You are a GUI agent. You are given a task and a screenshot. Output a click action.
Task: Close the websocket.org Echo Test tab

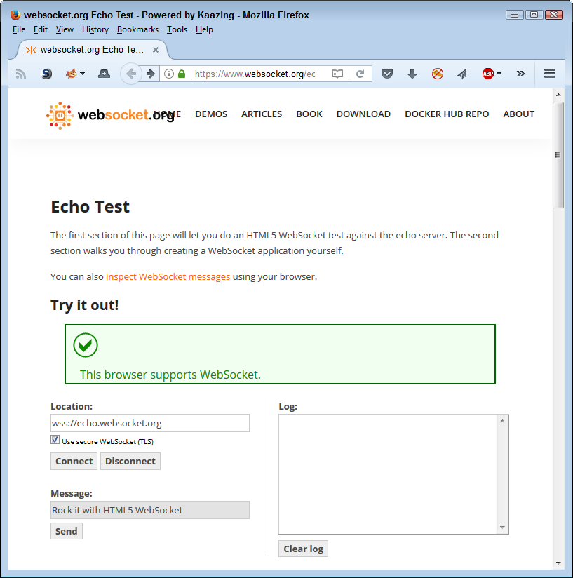[156, 50]
